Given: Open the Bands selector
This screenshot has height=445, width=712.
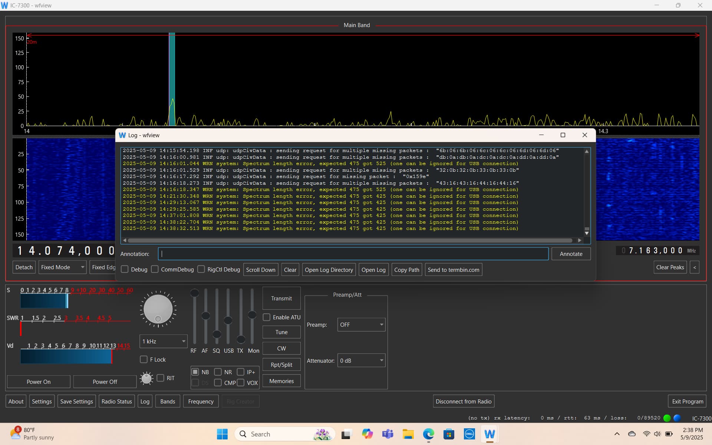Looking at the screenshot, I should [168, 401].
